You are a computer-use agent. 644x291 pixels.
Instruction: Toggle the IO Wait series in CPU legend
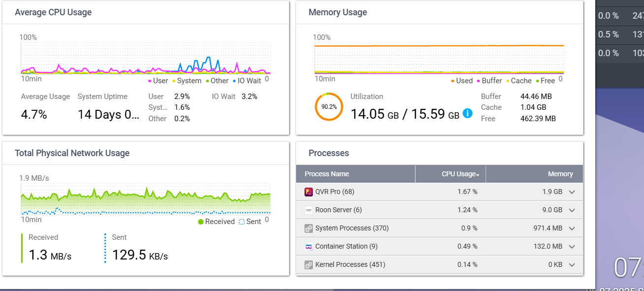coord(246,81)
